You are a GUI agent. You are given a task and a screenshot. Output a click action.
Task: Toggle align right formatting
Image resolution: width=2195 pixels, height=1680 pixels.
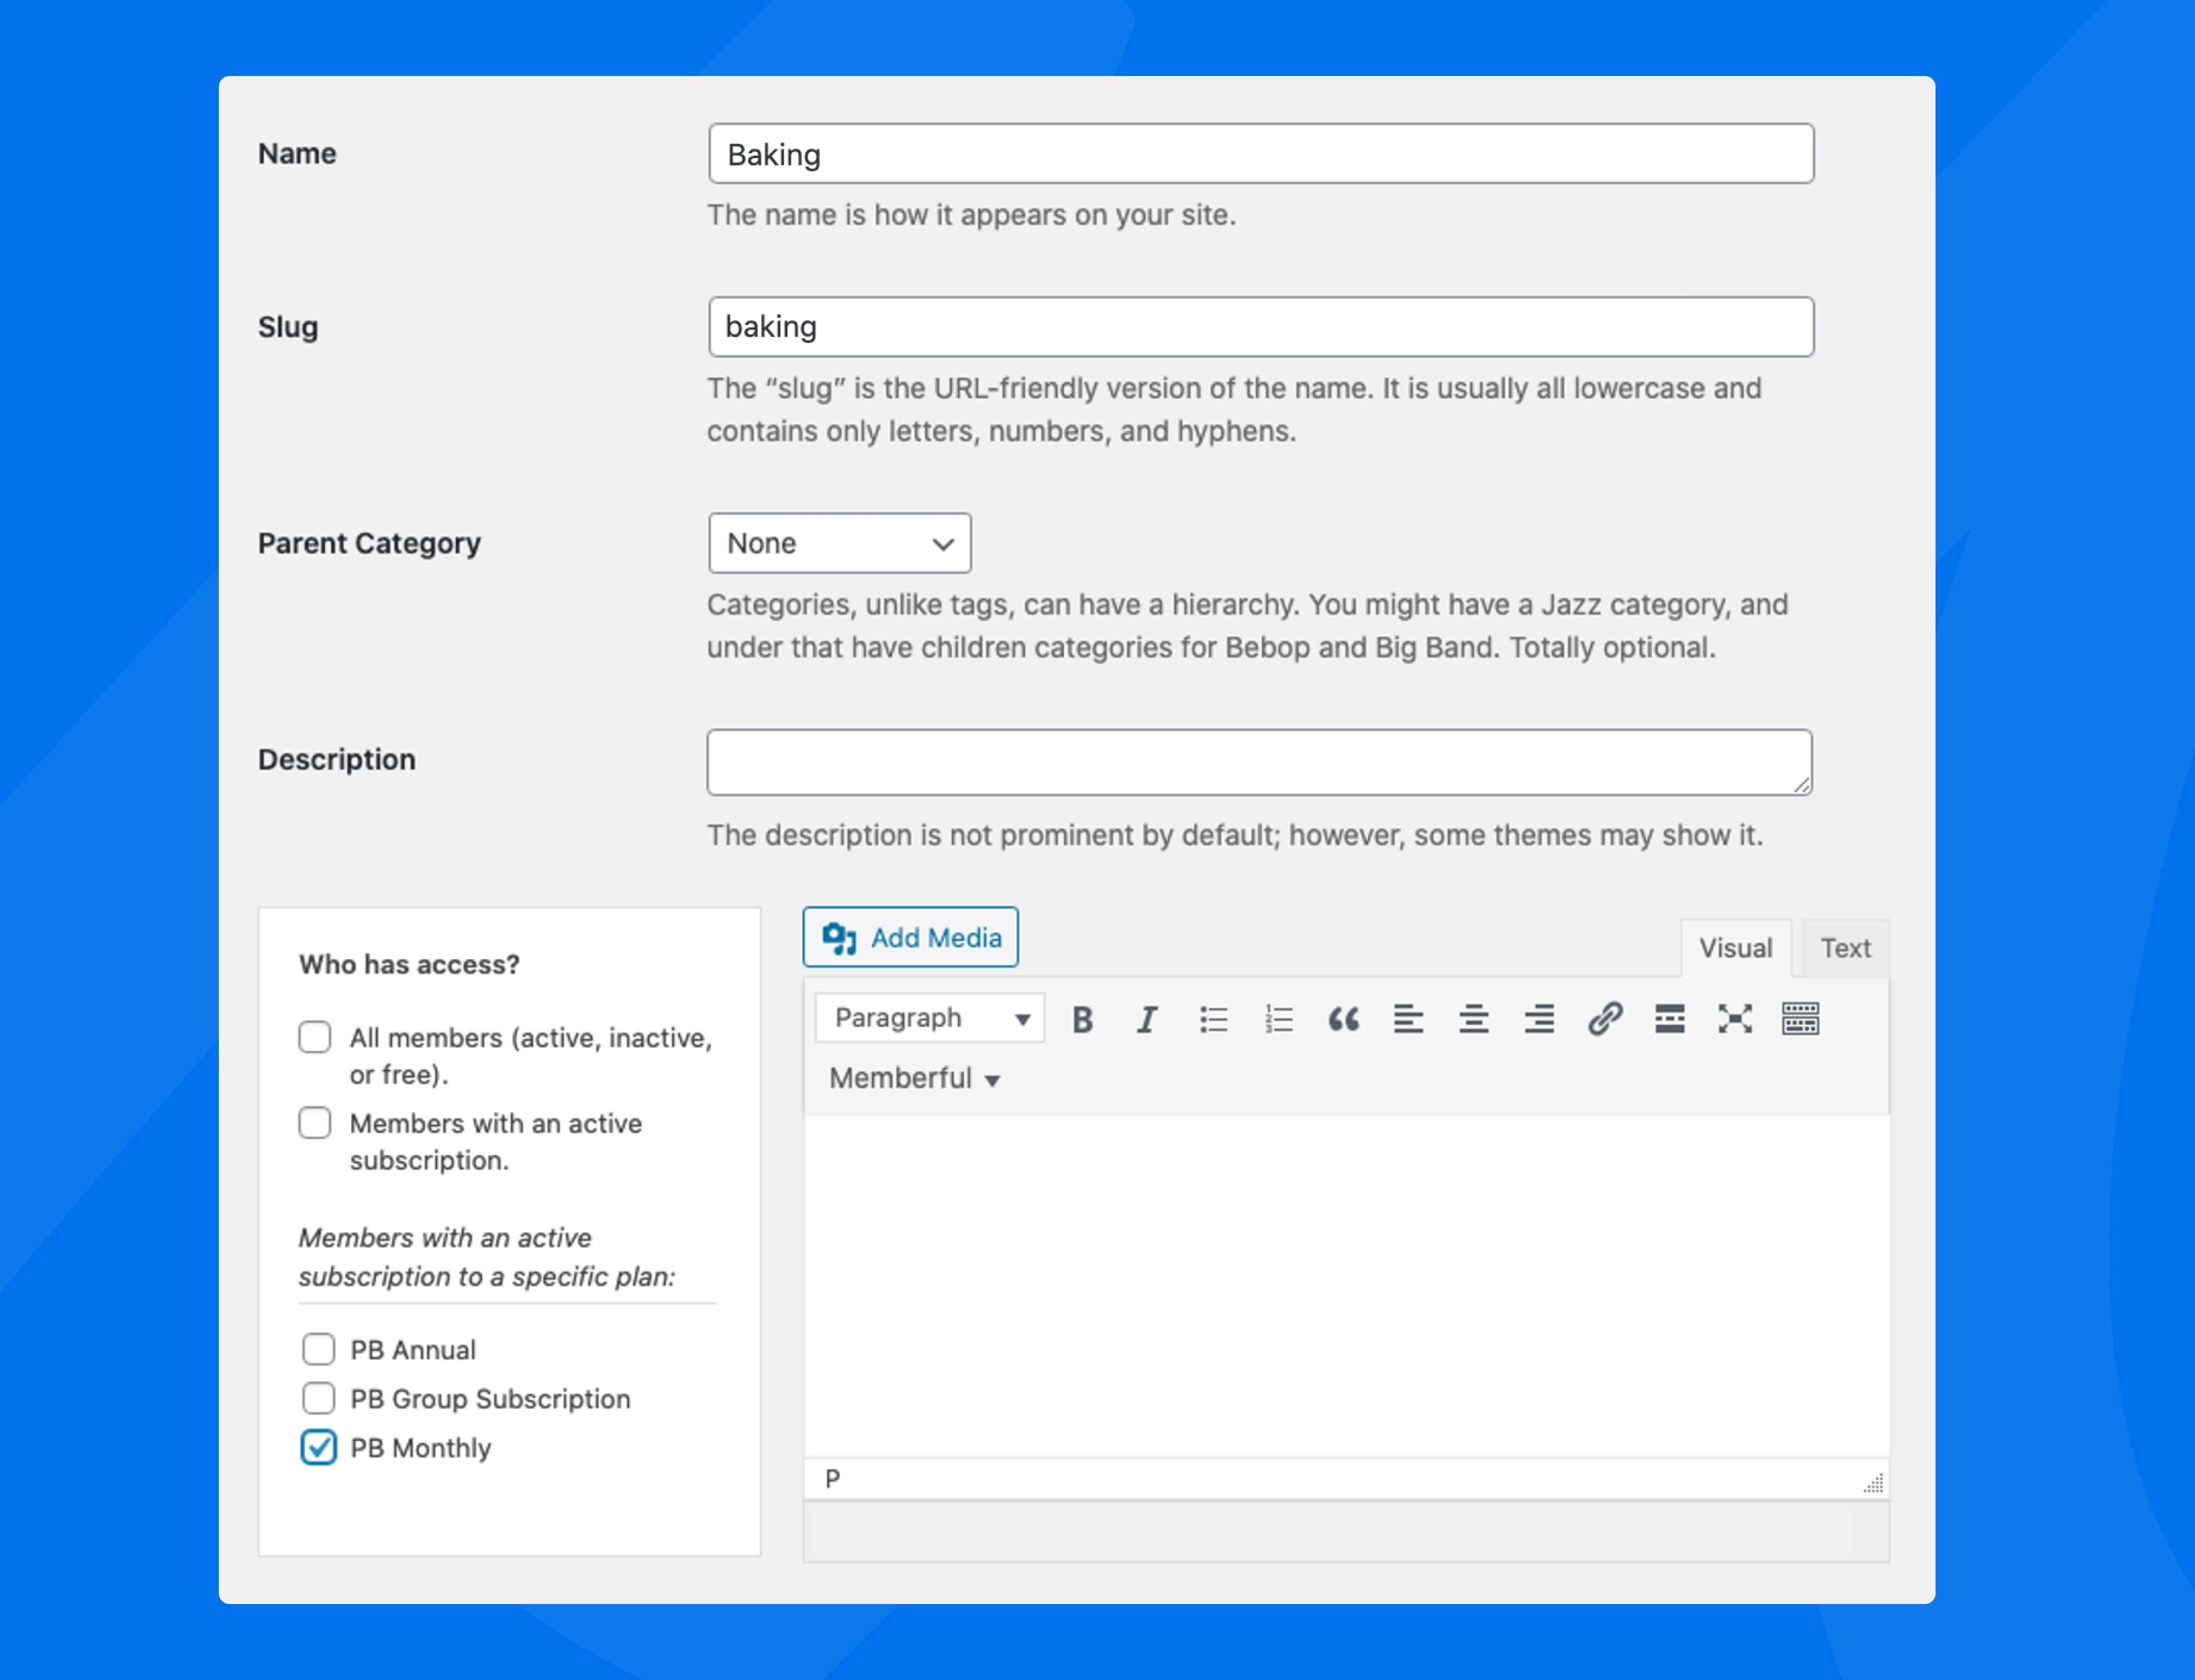point(1539,1018)
